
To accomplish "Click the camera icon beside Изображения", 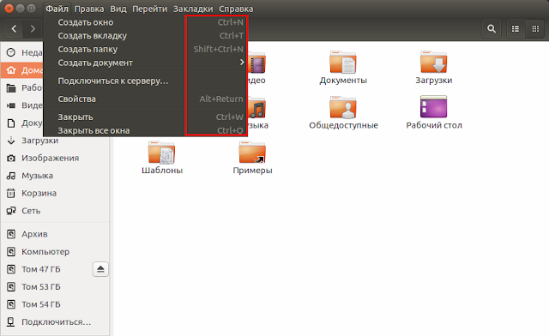I will tap(11, 158).
